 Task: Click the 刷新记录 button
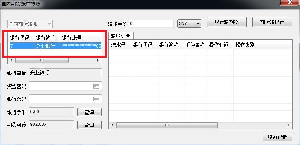[277, 137]
